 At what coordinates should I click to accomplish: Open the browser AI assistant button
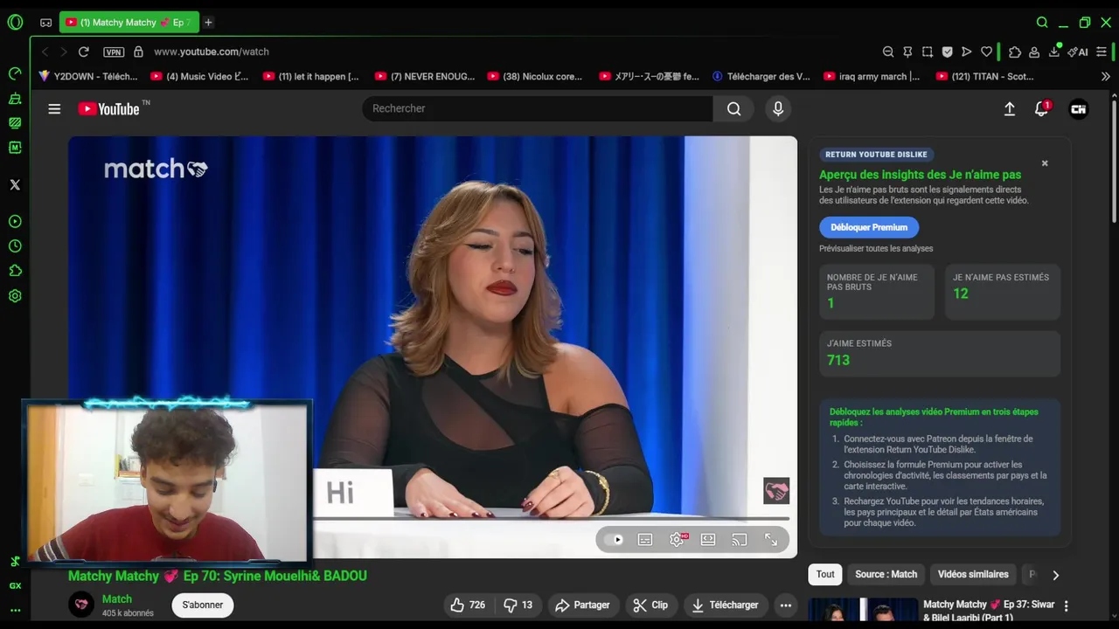coord(1077,52)
